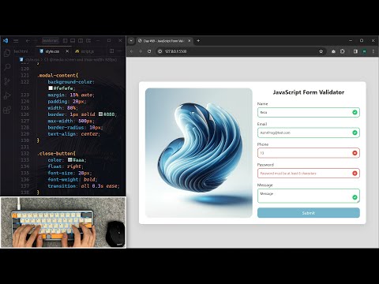Open VS Code customize layout icon
The image size is (379, 284).
pos(88,41)
